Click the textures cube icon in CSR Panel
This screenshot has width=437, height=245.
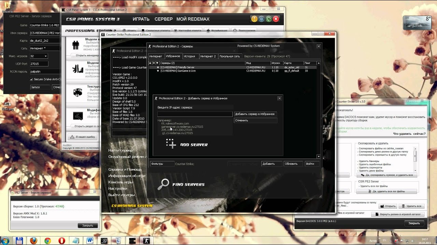78,92
